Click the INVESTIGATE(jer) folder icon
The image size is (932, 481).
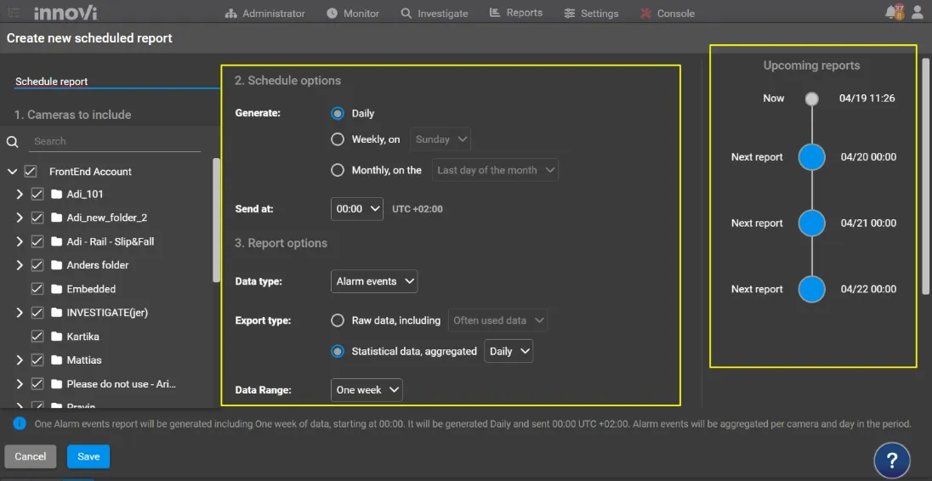click(x=56, y=313)
